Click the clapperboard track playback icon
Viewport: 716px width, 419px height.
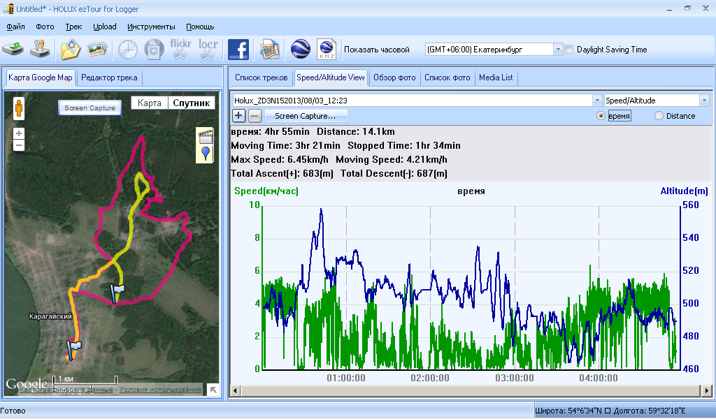[206, 136]
